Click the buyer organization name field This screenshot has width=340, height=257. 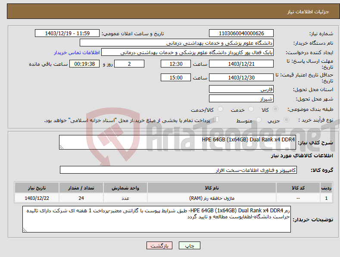[x=177, y=43]
